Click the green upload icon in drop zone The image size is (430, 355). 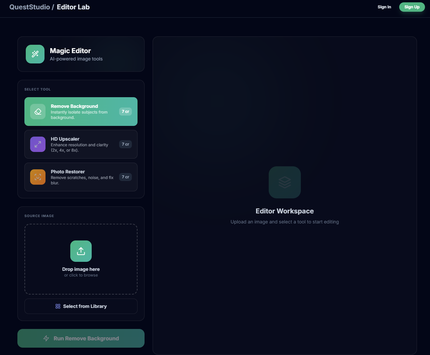click(81, 251)
